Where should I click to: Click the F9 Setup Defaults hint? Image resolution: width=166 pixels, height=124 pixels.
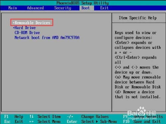point(143,116)
